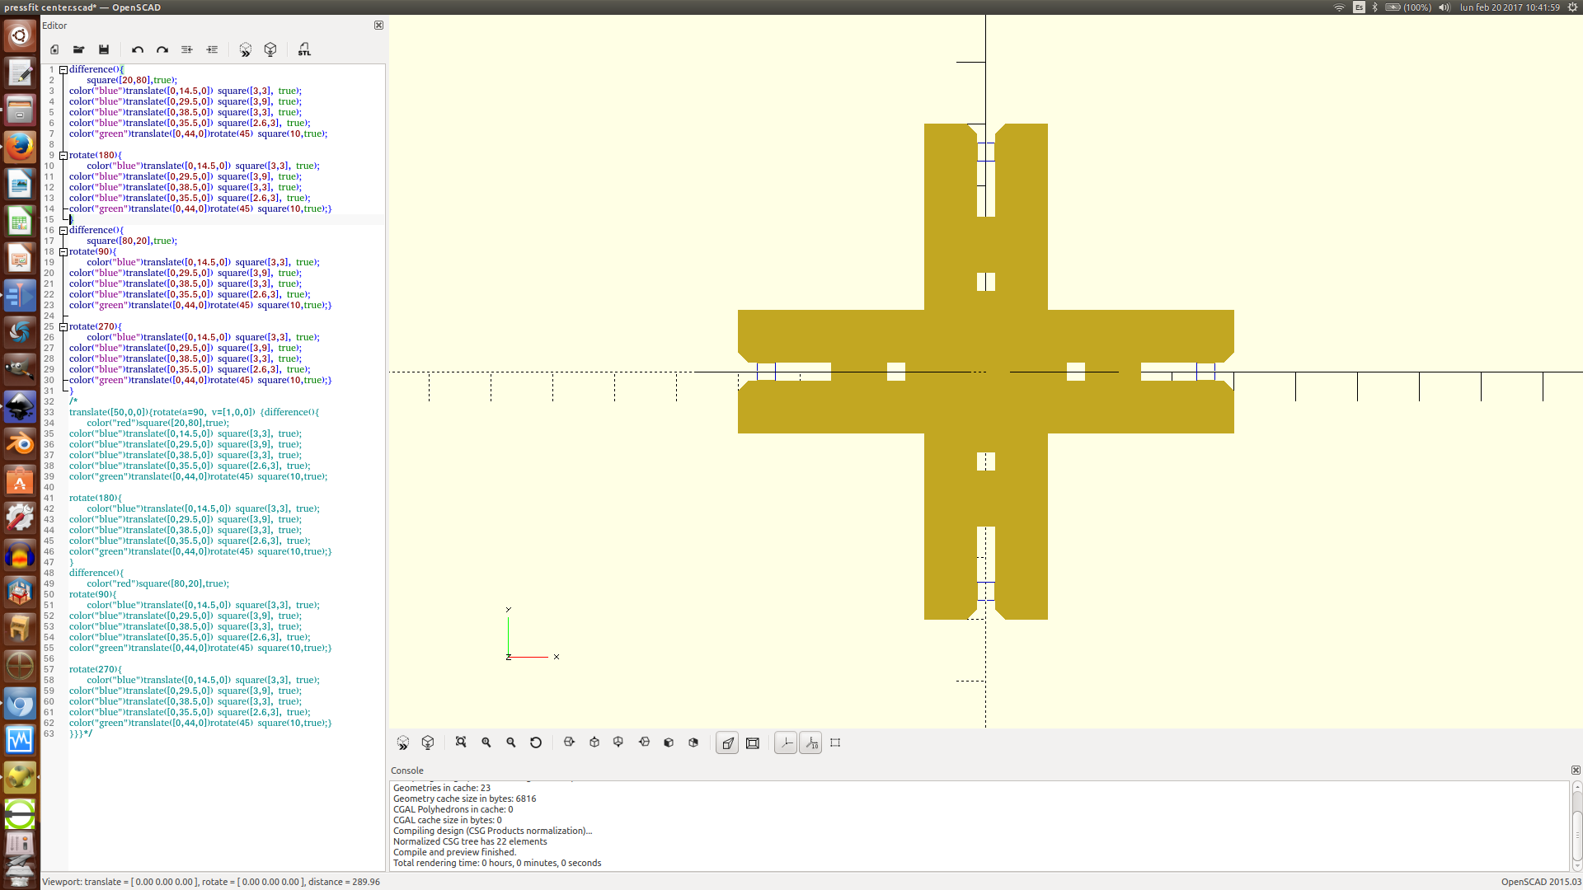Export the model as STL
Screen dimensions: 1583x890
click(x=304, y=49)
